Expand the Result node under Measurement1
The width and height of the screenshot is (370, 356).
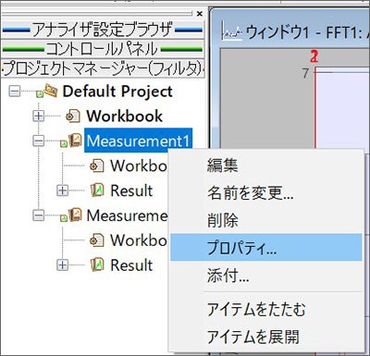coord(63,190)
